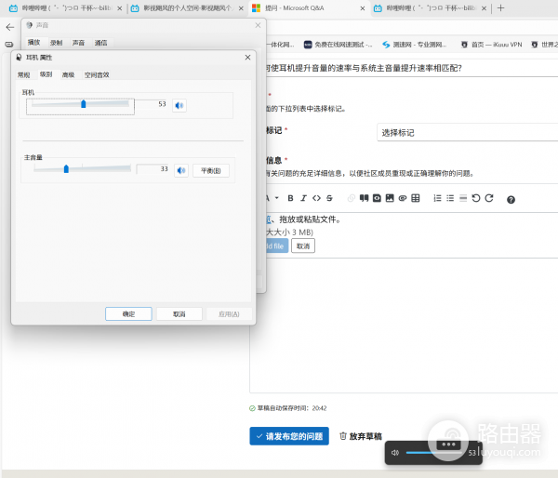Click the 放弃草稿 discard draft link

click(x=361, y=436)
